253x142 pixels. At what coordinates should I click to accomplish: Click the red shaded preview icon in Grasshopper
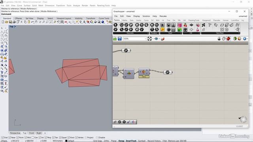pyautogui.click(x=228, y=39)
